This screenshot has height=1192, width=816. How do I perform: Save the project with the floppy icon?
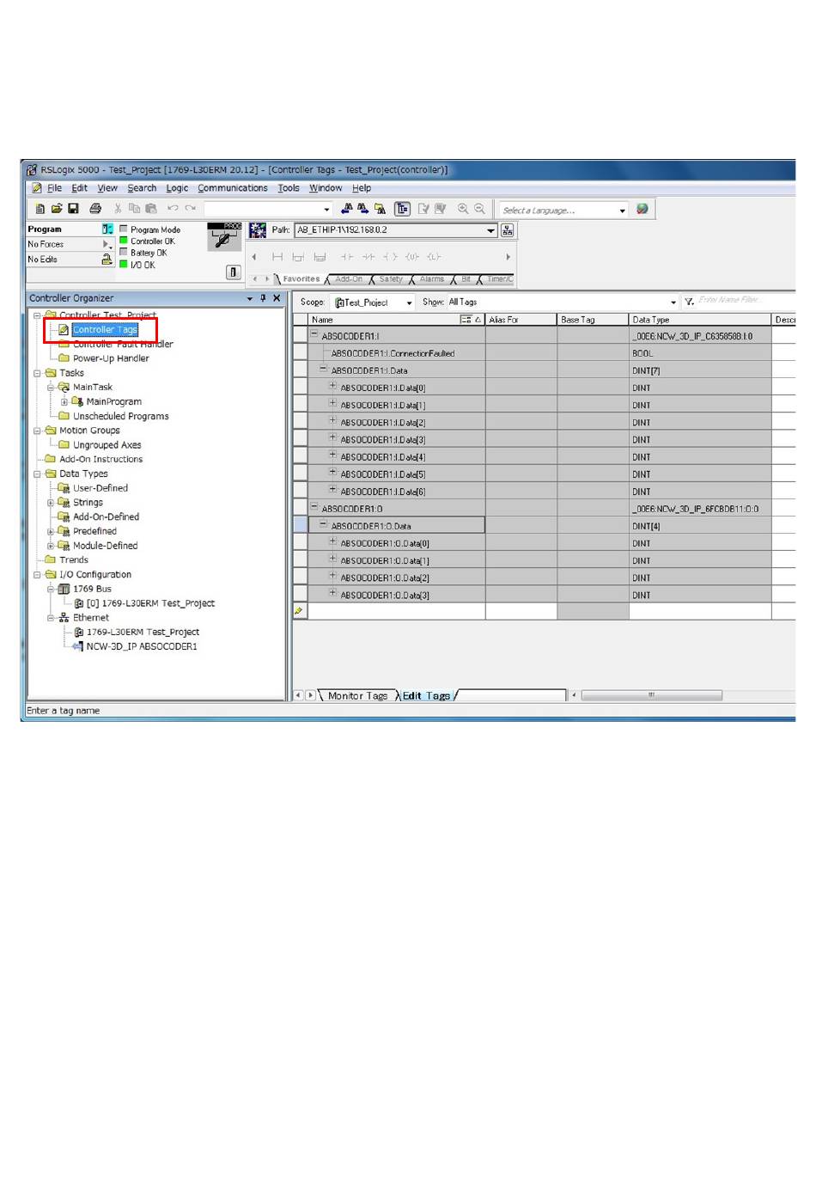pyautogui.click(x=74, y=209)
